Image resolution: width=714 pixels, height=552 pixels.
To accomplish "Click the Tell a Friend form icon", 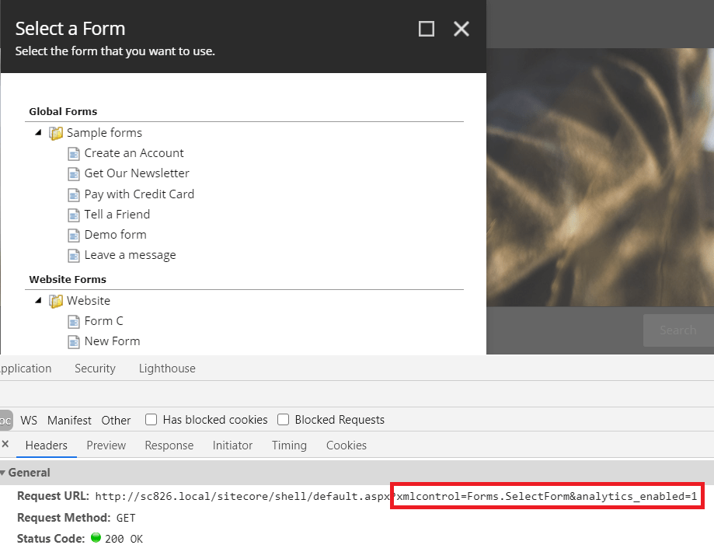I will click(x=74, y=215).
